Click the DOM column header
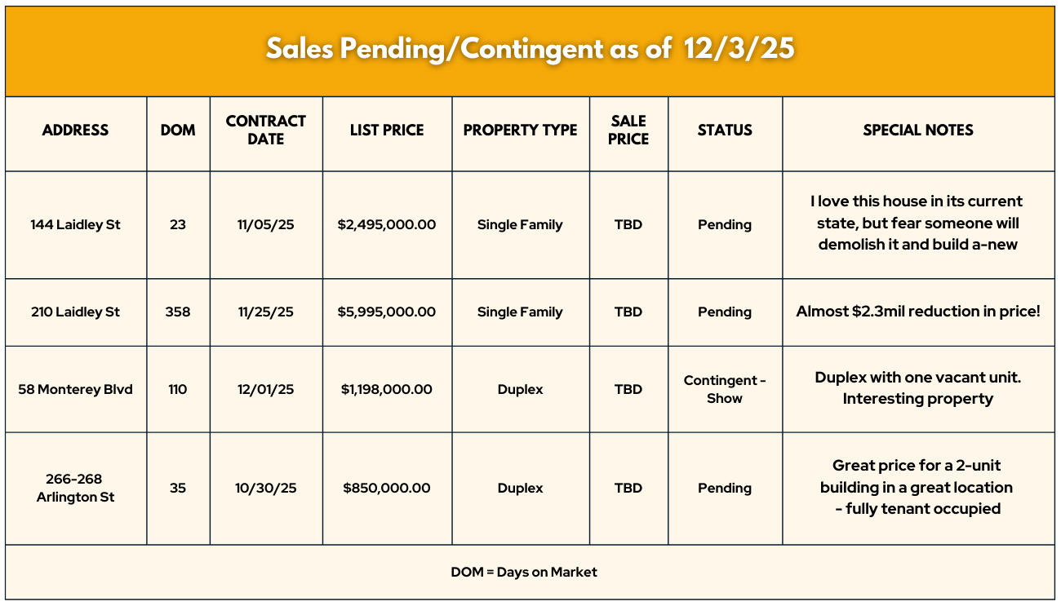The image size is (1061, 606). coord(178,130)
